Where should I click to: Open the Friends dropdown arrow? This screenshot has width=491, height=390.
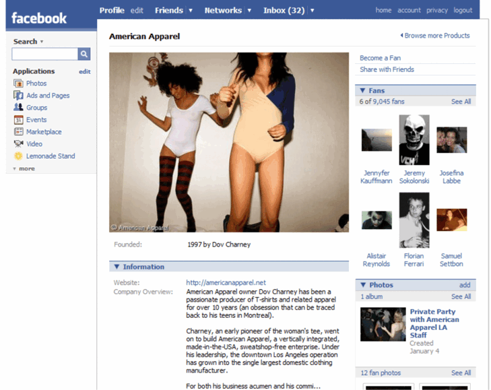[191, 10]
